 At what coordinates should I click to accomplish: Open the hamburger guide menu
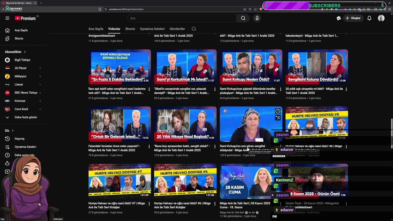click(x=7, y=18)
